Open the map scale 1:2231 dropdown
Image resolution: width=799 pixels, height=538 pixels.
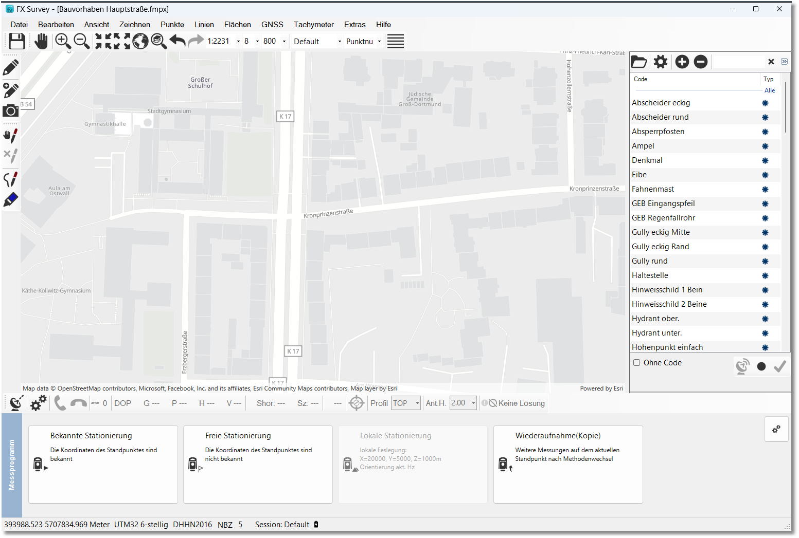point(238,42)
